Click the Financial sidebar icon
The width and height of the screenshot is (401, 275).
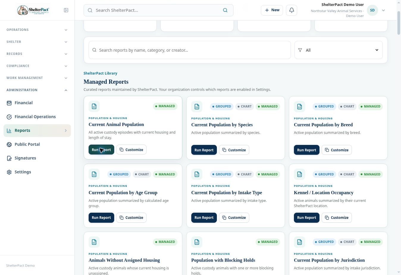(9, 103)
